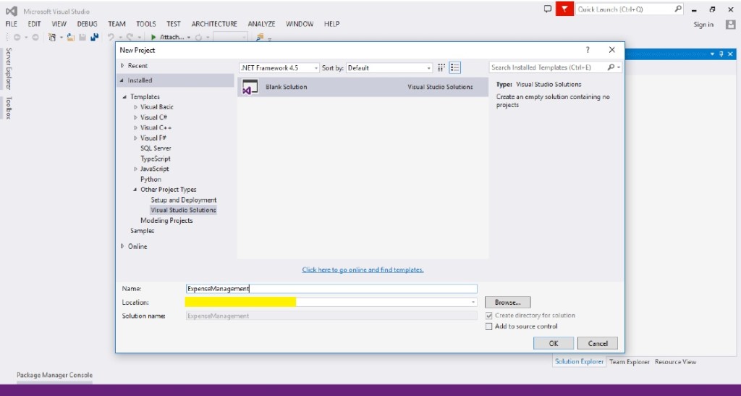Screen dimensions: 741x396
Task: Expand the Visual F# node
Action: click(x=135, y=138)
